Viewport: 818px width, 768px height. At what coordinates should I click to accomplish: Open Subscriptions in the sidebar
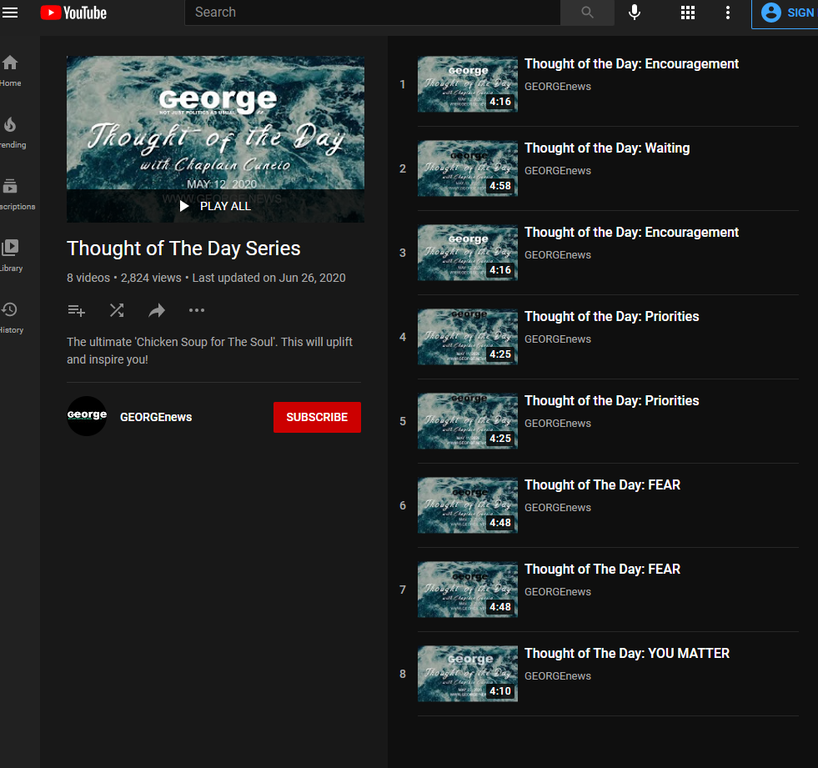coord(16,194)
